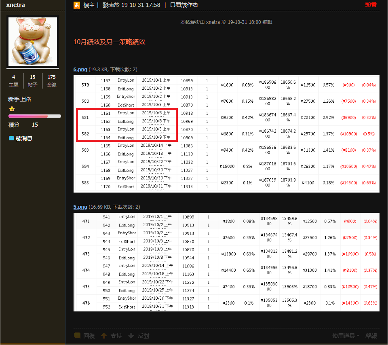Click the 回復 reply button text
The width and height of the screenshot is (388, 345).
coord(89,336)
